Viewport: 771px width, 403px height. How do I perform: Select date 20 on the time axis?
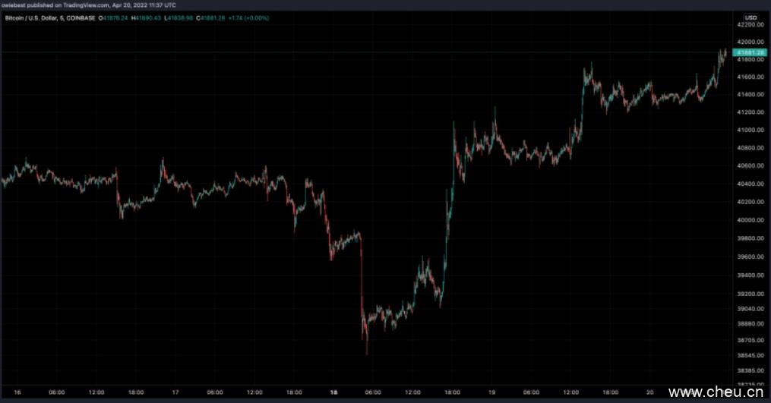click(650, 392)
